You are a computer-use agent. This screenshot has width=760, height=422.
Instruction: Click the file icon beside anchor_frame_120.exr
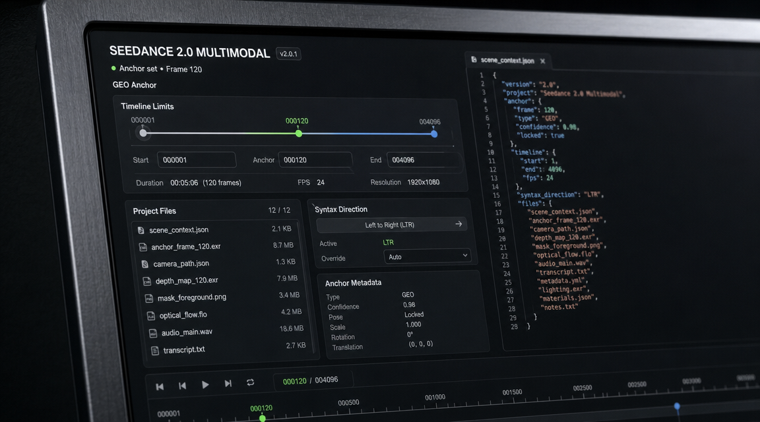pyautogui.click(x=142, y=247)
